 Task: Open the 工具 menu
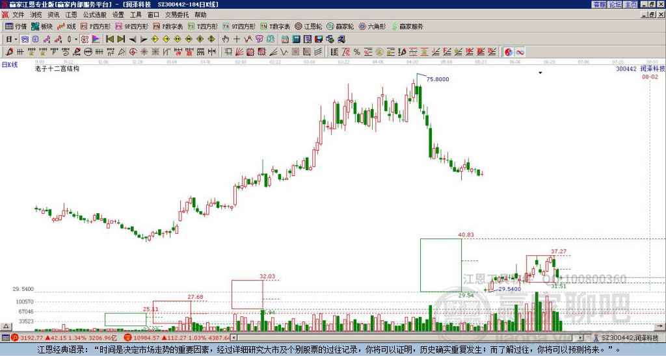click(135, 15)
